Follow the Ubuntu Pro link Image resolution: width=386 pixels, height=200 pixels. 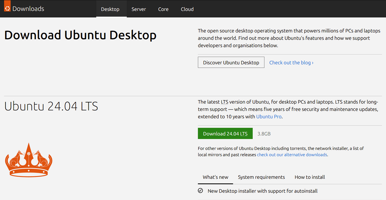pyautogui.click(x=269, y=116)
